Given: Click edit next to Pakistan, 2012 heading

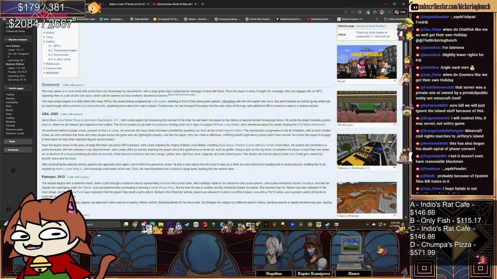Looking at the screenshot, I should pos(71,177).
